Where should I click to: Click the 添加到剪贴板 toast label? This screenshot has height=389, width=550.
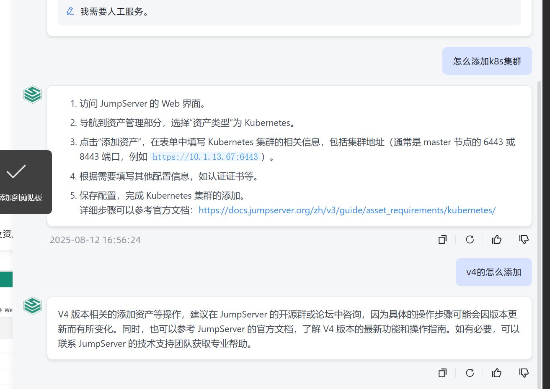pos(21,198)
